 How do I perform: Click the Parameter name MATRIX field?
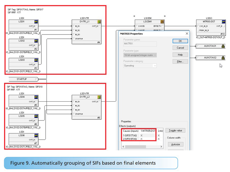pos(140,44)
